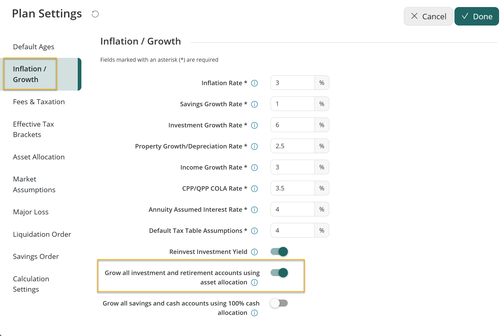Show Default Tax Table Assumptions info
The width and height of the screenshot is (503, 336).
254,231
